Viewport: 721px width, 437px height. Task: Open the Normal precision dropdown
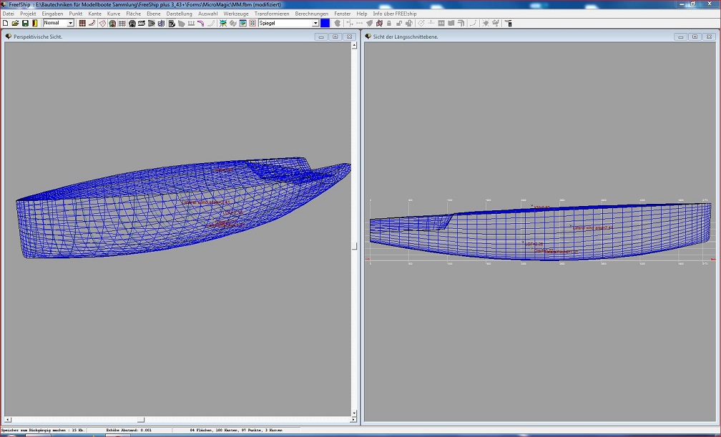click(x=70, y=24)
